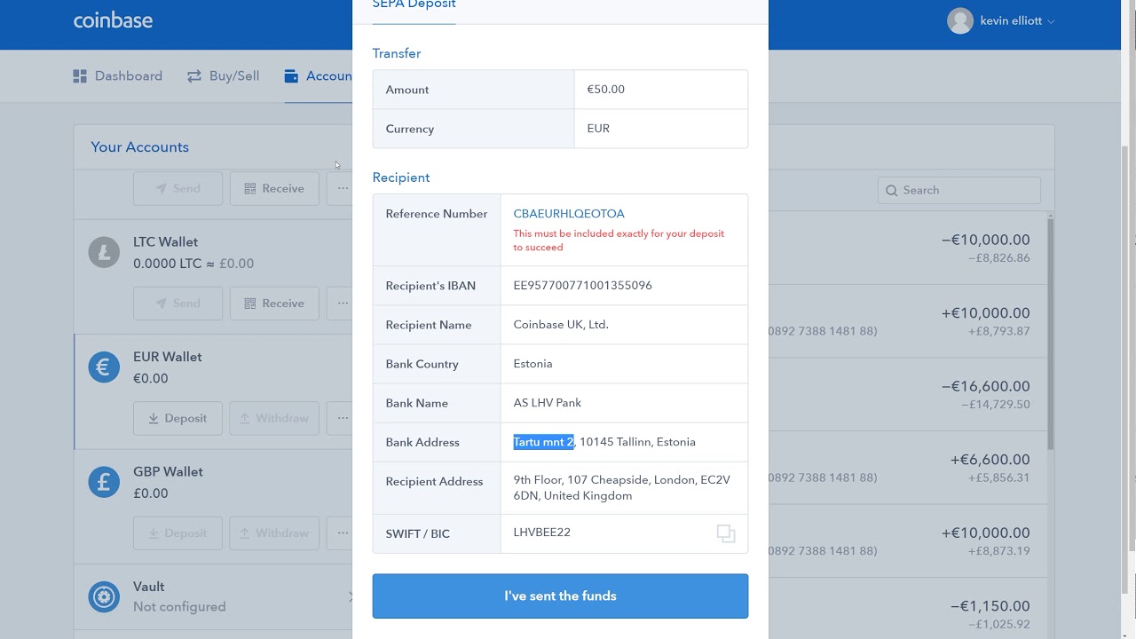The image size is (1136, 639).
Task: Click the Accounts wallet icon
Action: tap(291, 76)
